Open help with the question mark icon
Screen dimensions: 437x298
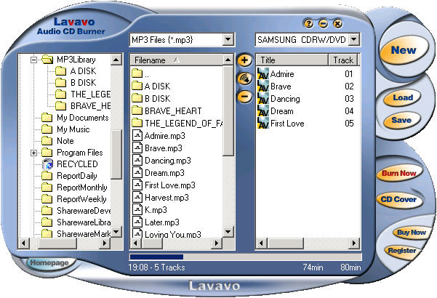(308, 24)
